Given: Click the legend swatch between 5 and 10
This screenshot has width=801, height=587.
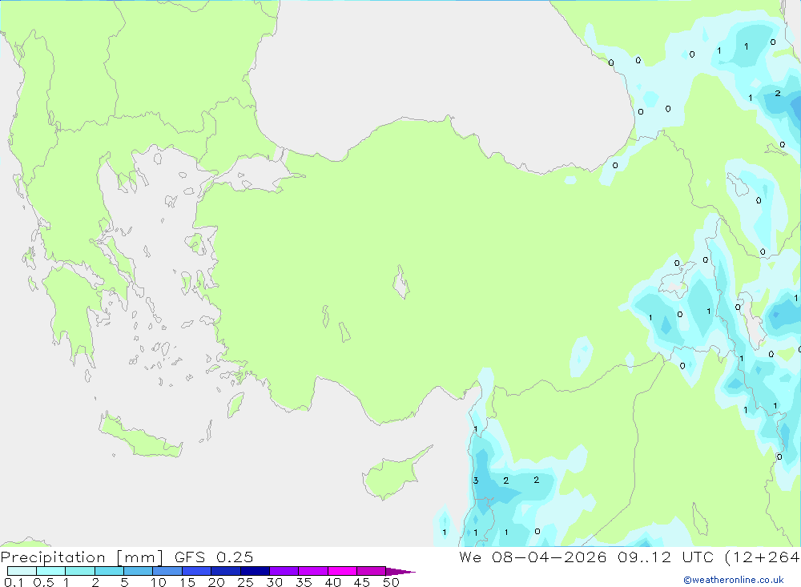Looking at the screenshot, I should tap(139, 571).
